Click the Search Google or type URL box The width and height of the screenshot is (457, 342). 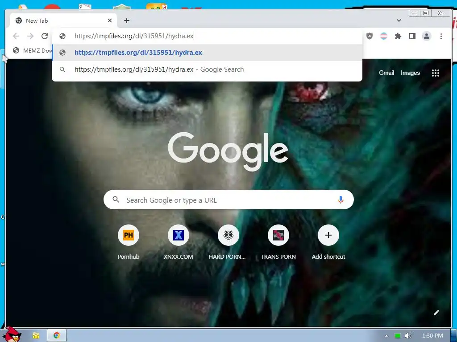pos(229,200)
